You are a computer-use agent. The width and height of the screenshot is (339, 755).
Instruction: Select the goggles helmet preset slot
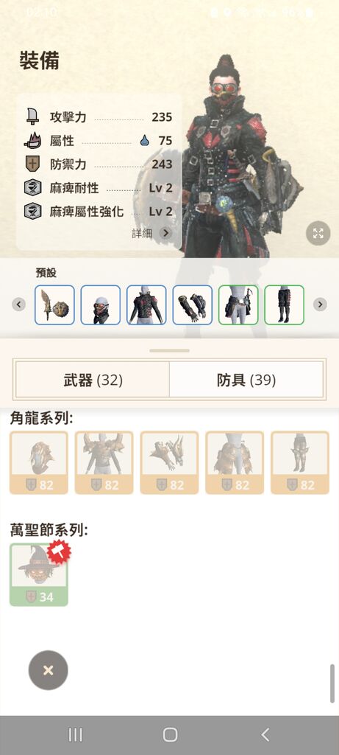(100, 305)
